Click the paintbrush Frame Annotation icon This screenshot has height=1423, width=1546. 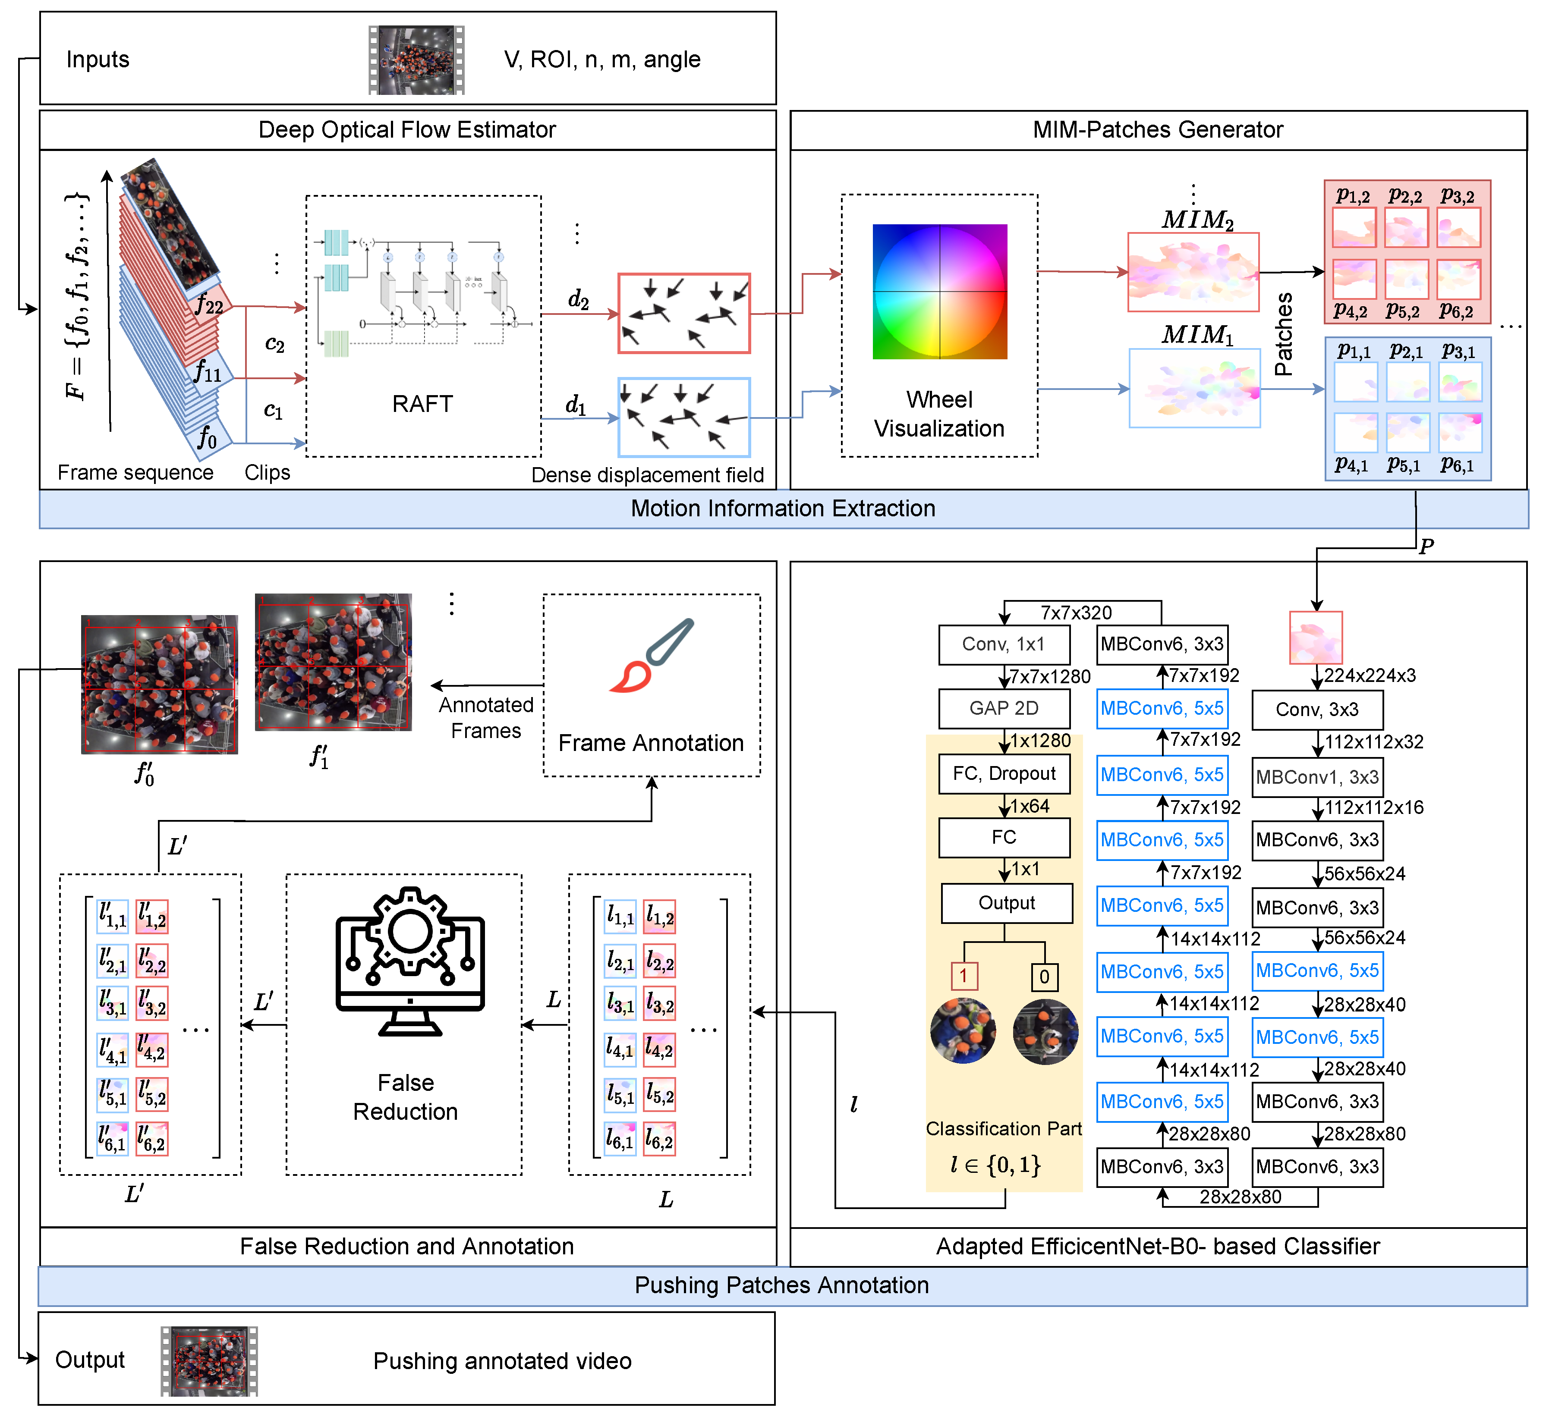(652, 656)
